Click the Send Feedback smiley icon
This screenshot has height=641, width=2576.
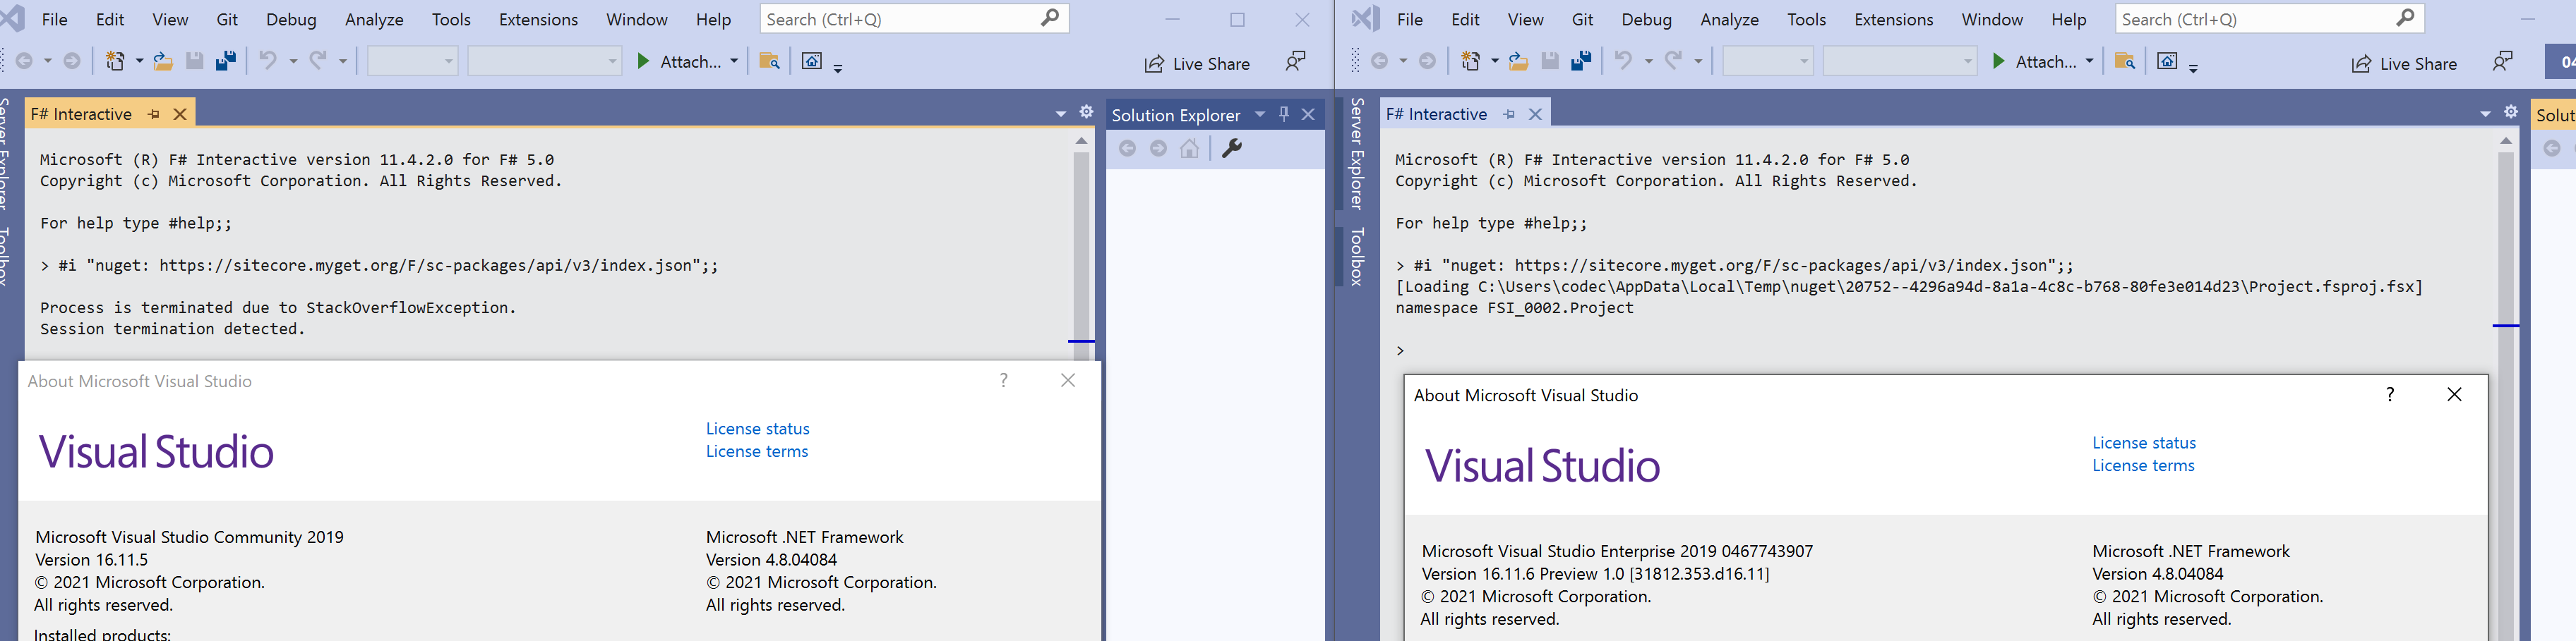pos(1295,61)
